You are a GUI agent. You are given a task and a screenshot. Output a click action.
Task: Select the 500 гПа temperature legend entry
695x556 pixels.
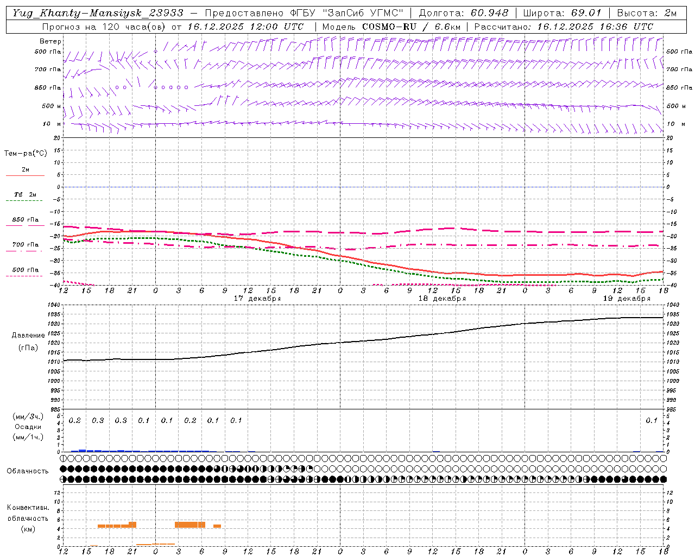[x=26, y=270]
